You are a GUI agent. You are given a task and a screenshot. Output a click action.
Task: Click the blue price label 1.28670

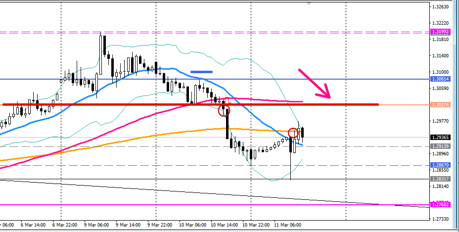[440, 165]
